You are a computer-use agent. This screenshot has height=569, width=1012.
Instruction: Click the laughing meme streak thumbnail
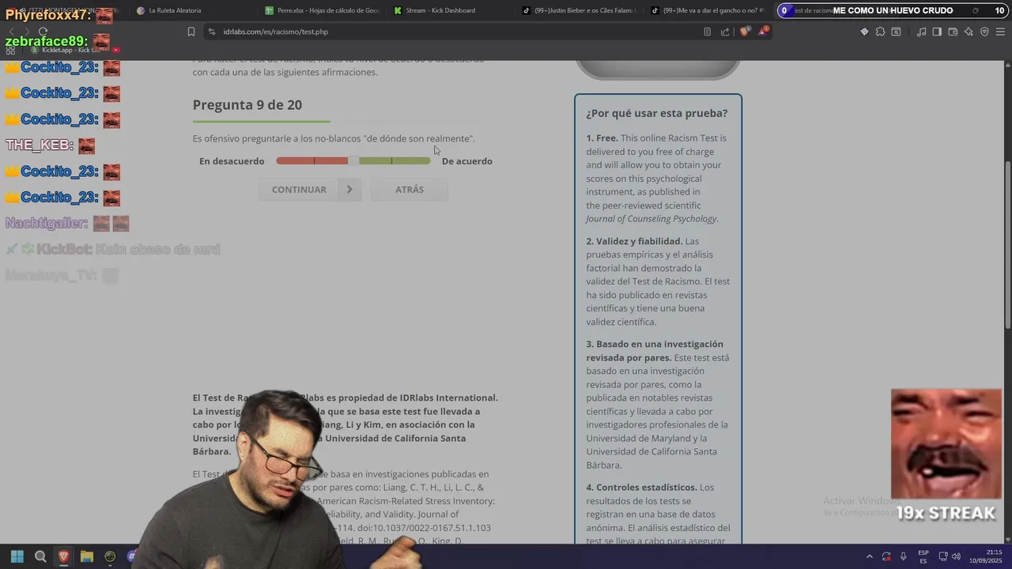click(946, 443)
